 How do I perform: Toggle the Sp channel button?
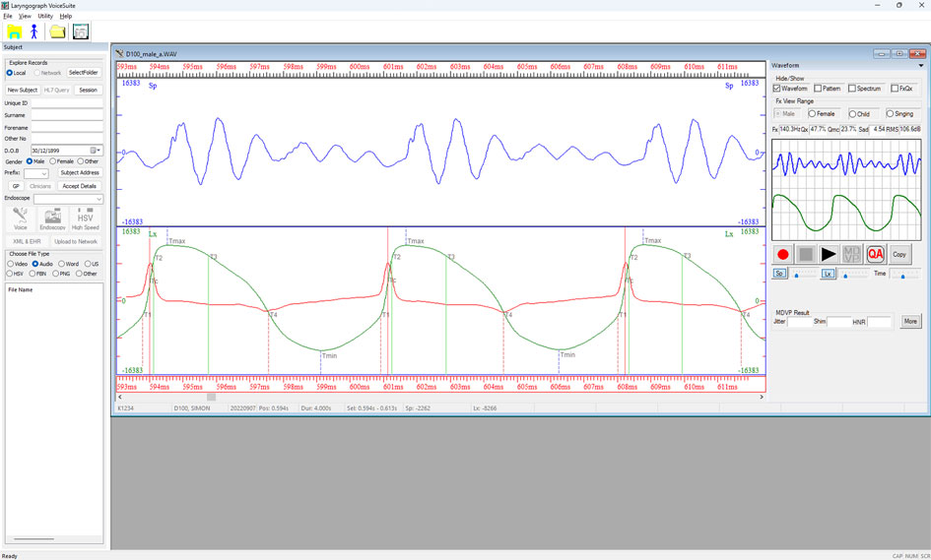pyautogui.click(x=779, y=274)
